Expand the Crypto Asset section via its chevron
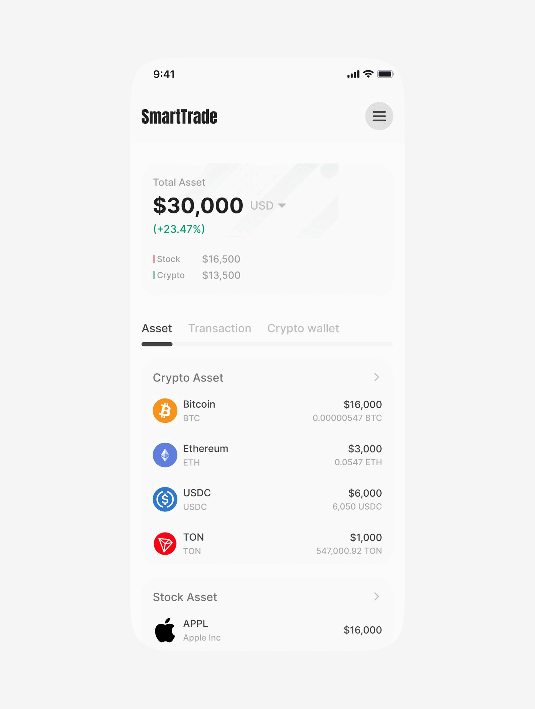 point(376,377)
